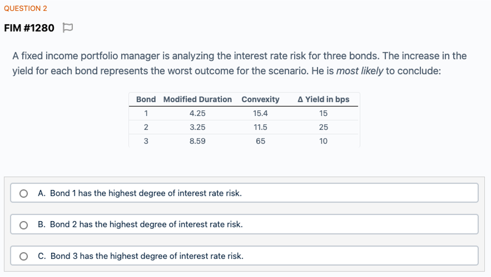Click modified duration value 8.59
The width and height of the screenshot is (491, 277).
click(197, 141)
